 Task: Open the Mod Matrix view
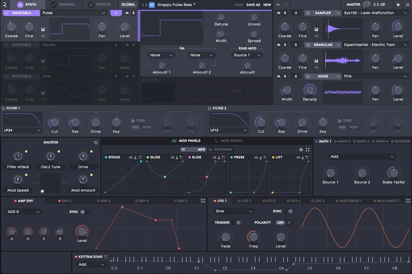tap(229, 141)
